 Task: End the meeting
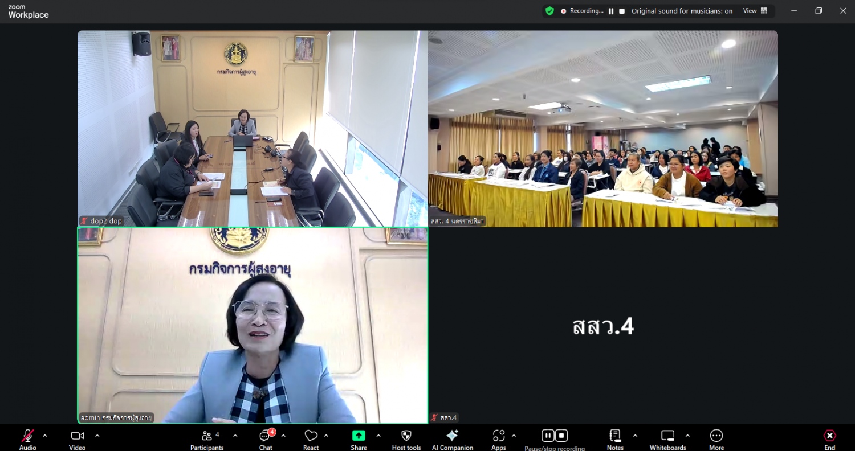tap(830, 436)
